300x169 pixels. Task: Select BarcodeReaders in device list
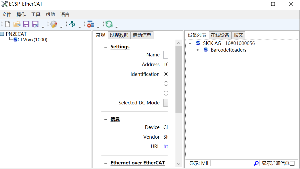pos(228,50)
